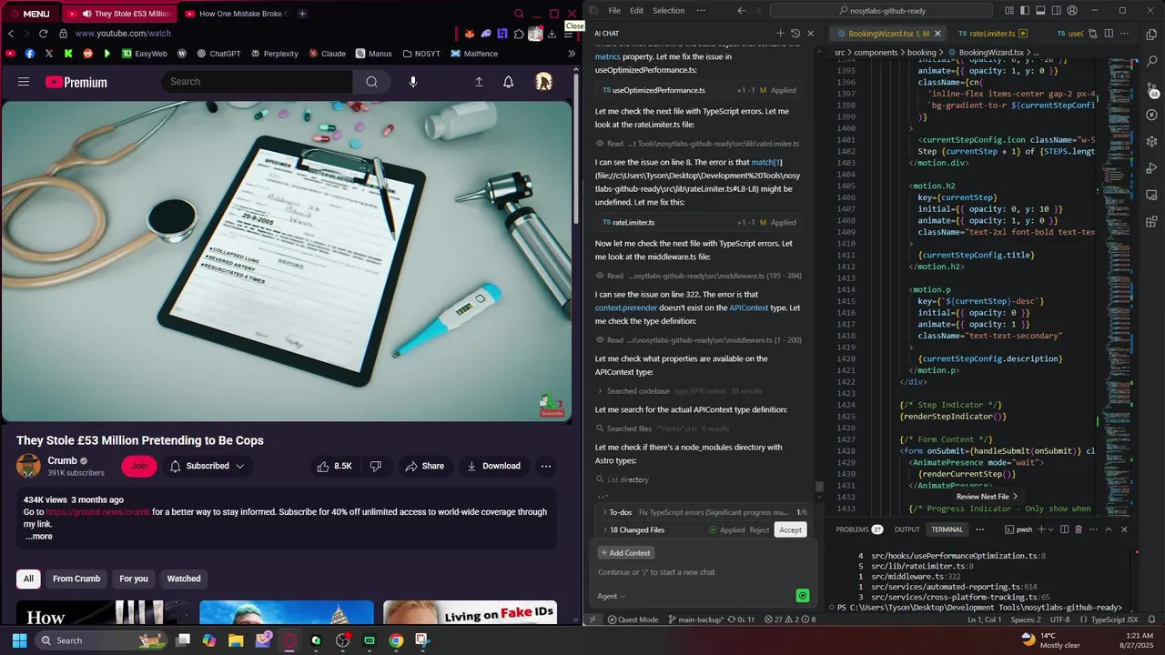This screenshot has height=655, width=1165.
Task: Expand video description ...more
Action: 39,537
